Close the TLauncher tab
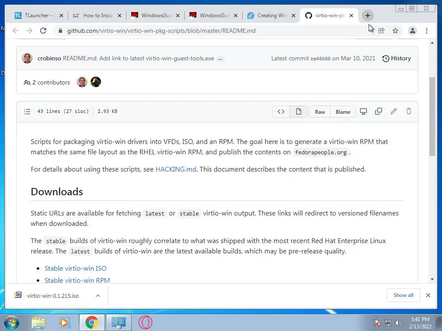 (x=61, y=16)
